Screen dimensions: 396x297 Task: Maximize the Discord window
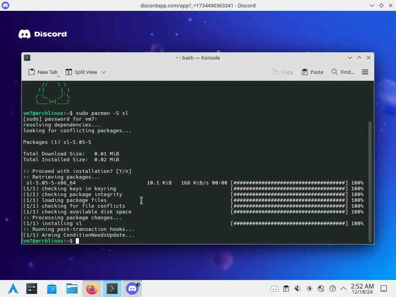[381, 5]
